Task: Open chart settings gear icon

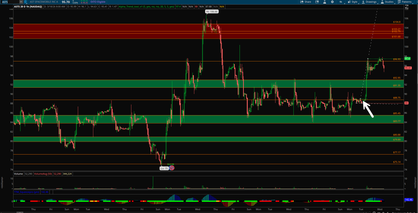Action: click(x=332, y=2)
